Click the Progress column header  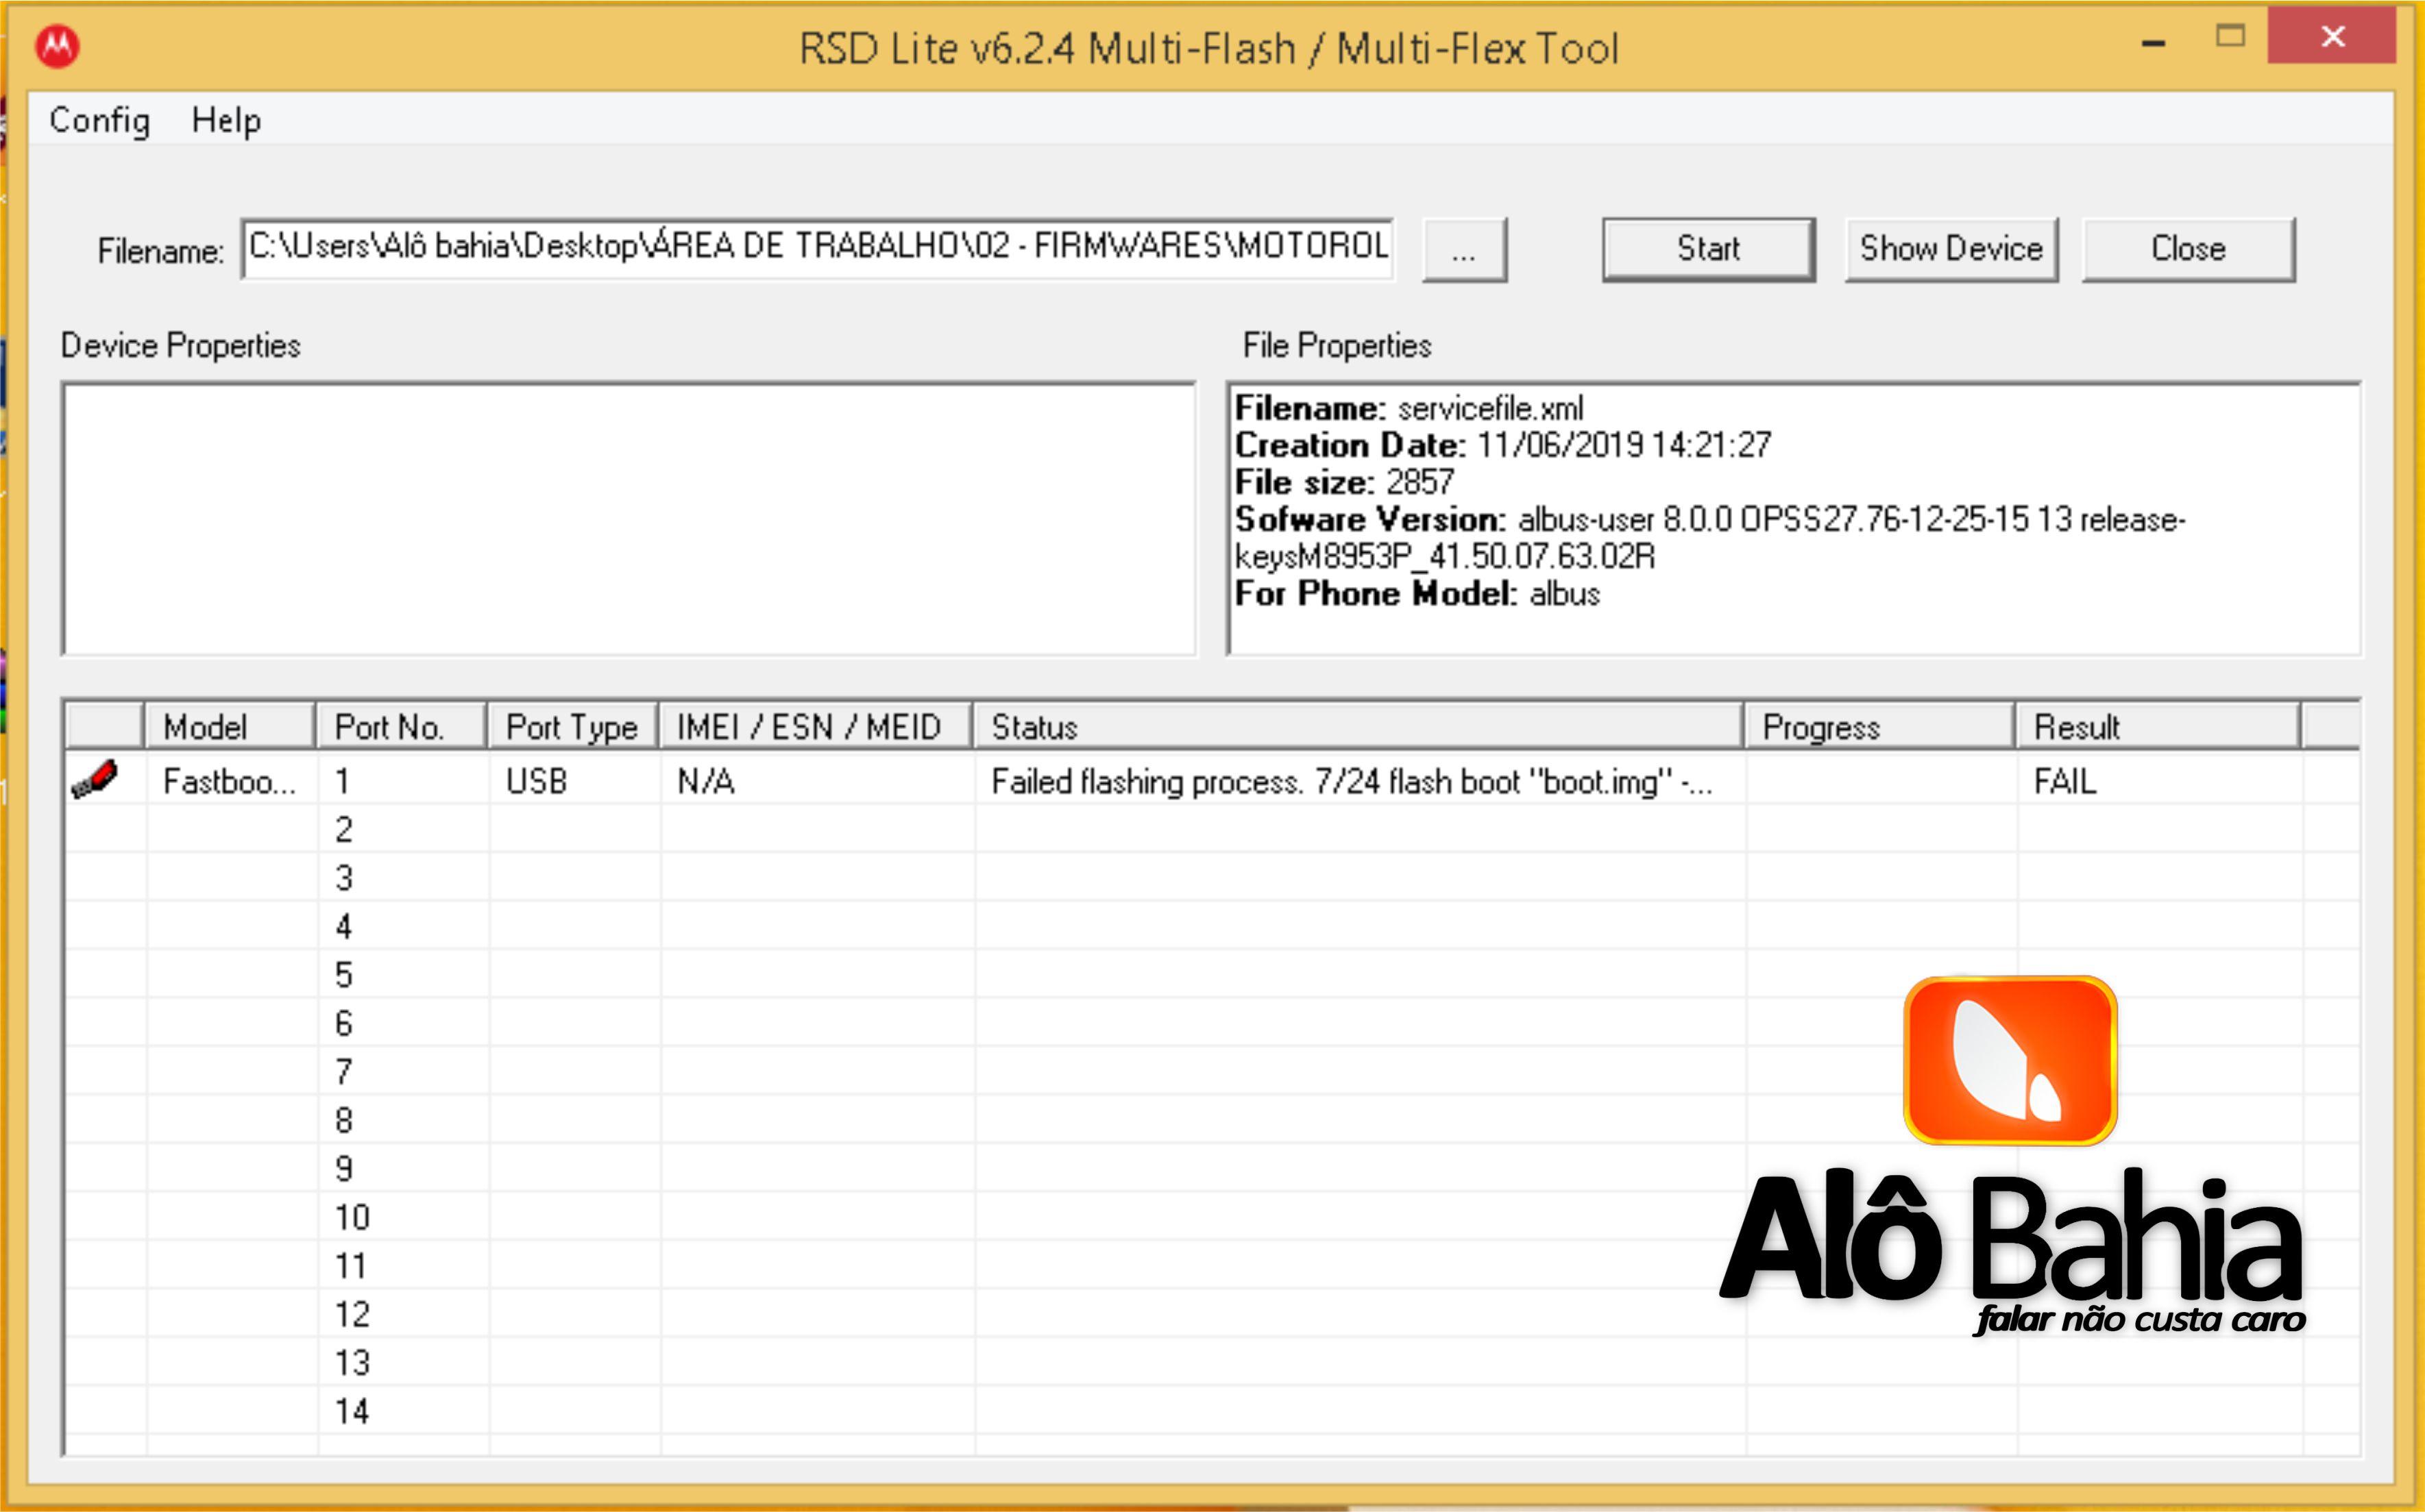1880,726
